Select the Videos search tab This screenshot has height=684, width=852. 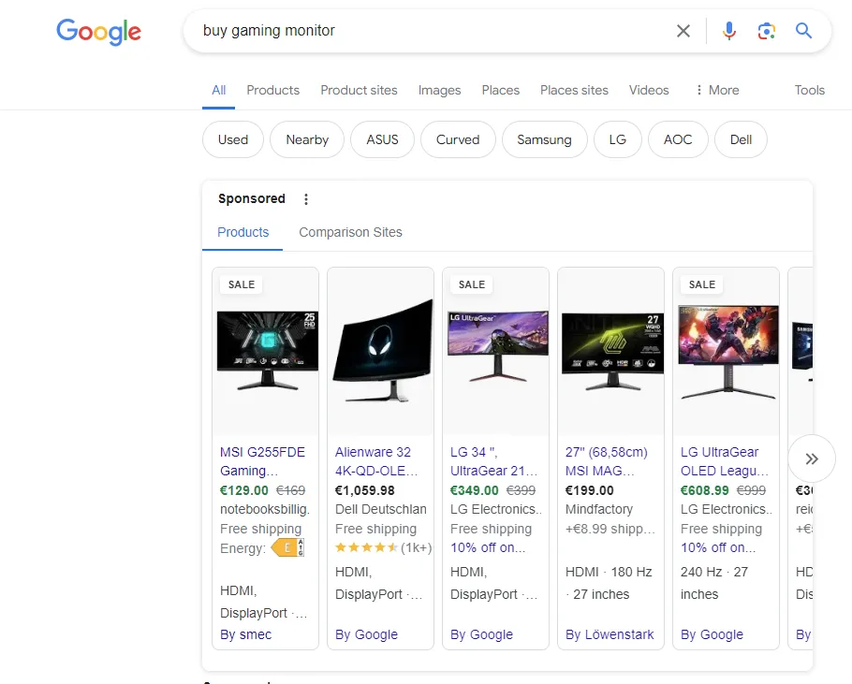tap(649, 90)
